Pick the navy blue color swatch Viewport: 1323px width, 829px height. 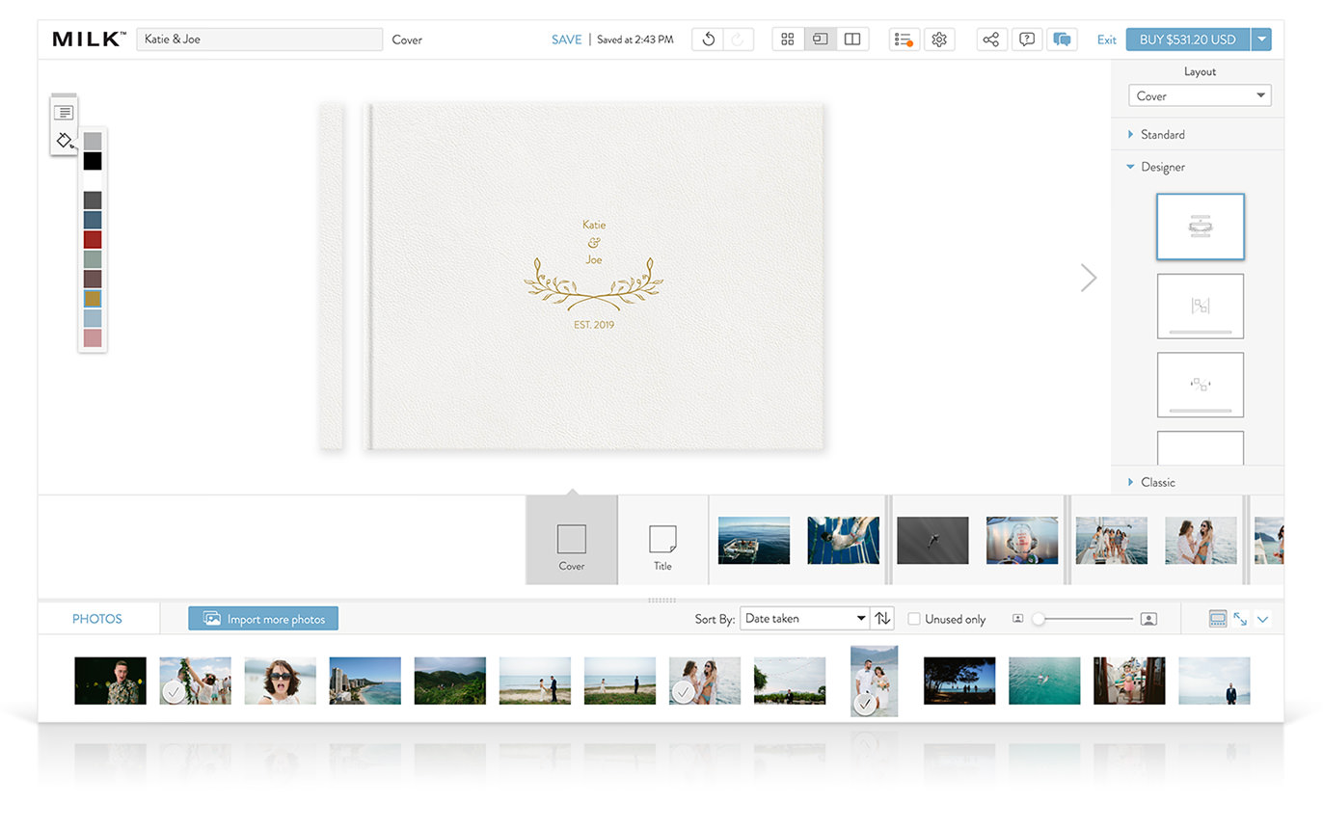click(93, 220)
